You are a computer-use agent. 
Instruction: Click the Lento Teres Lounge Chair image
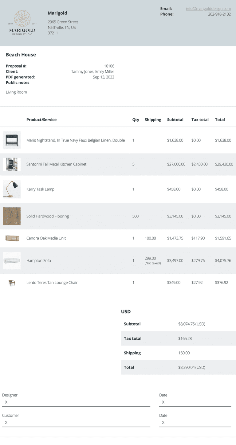point(12,283)
